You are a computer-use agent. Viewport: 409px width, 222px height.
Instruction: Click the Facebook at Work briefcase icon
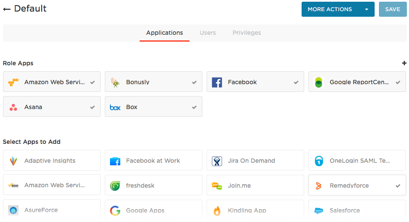tap(115, 161)
